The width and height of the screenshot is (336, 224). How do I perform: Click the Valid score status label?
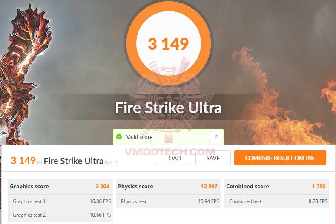pos(139,137)
